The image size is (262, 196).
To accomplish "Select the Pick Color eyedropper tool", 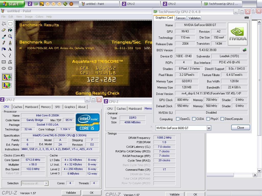I will [x=4, y=36].
